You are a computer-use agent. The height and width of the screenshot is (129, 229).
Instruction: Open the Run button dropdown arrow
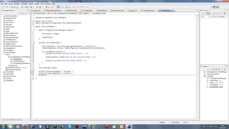[x=29, y=7]
